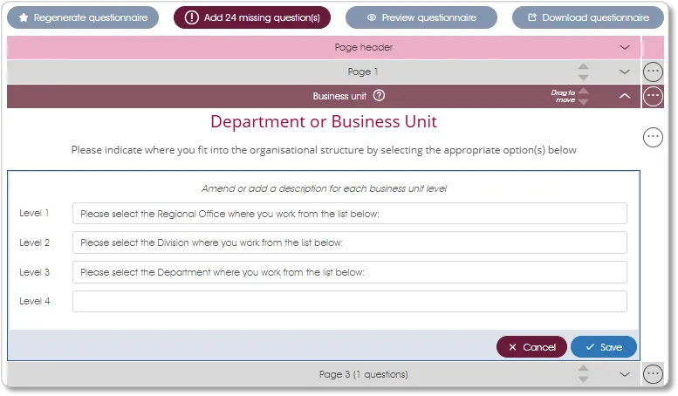Open Page 3 ellipsis options menu

(x=653, y=374)
